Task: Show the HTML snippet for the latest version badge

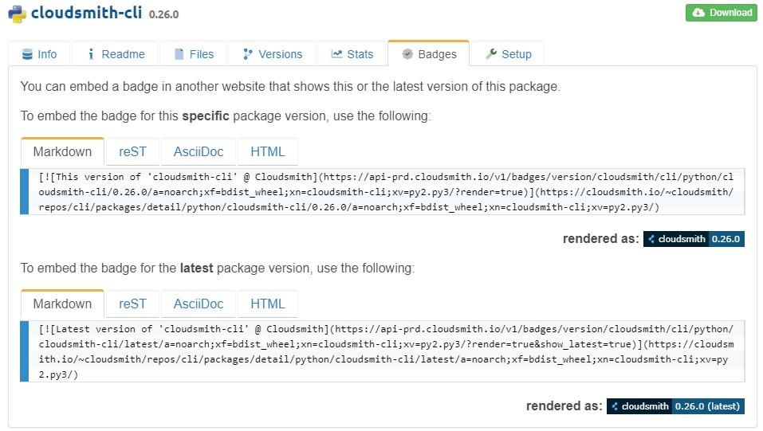Action: coord(268,304)
